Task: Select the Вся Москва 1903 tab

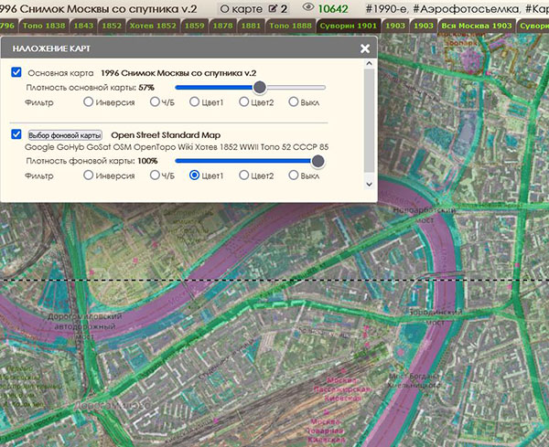Action: click(476, 27)
